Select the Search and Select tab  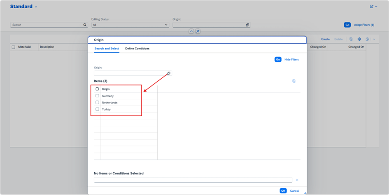click(x=107, y=49)
